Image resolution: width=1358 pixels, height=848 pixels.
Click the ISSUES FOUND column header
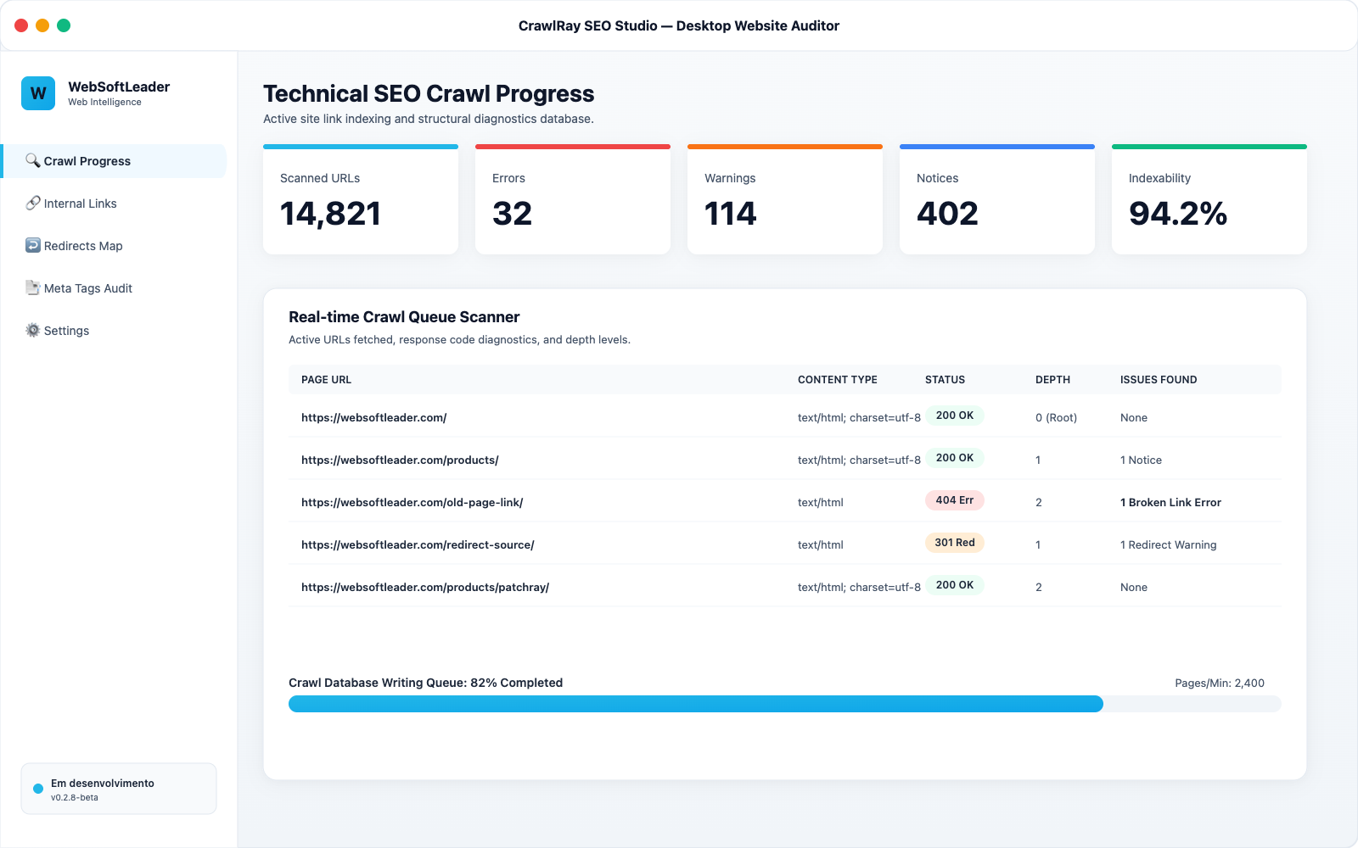pyautogui.click(x=1159, y=380)
